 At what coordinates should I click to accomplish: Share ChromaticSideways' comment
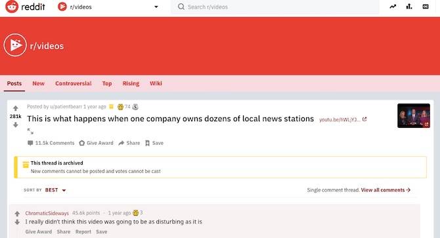coord(64,232)
